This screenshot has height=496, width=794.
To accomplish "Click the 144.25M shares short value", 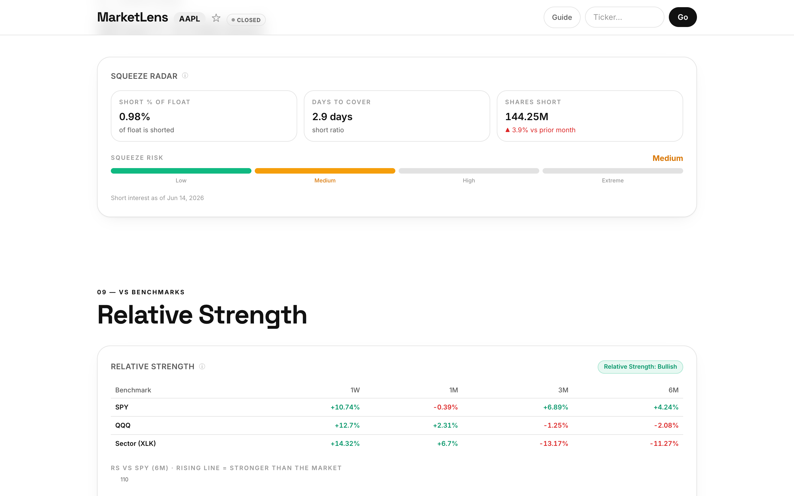I will click(x=527, y=117).
